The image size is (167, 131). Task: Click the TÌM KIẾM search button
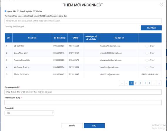click(x=151, y=28)
